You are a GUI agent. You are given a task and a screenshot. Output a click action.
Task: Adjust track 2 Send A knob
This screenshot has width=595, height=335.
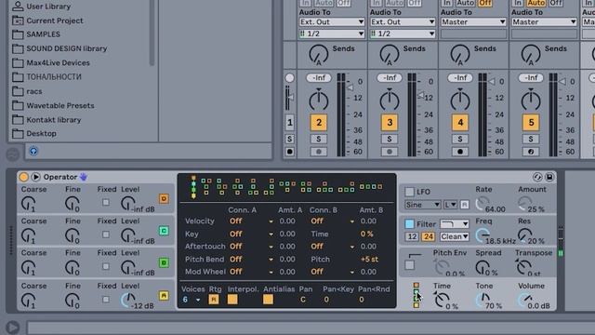tap(318, 54)
